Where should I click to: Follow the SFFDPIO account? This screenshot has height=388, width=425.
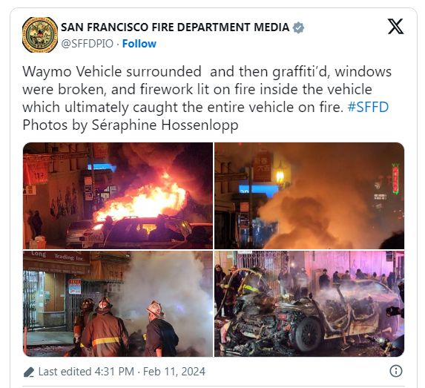(x=139, y=44)
